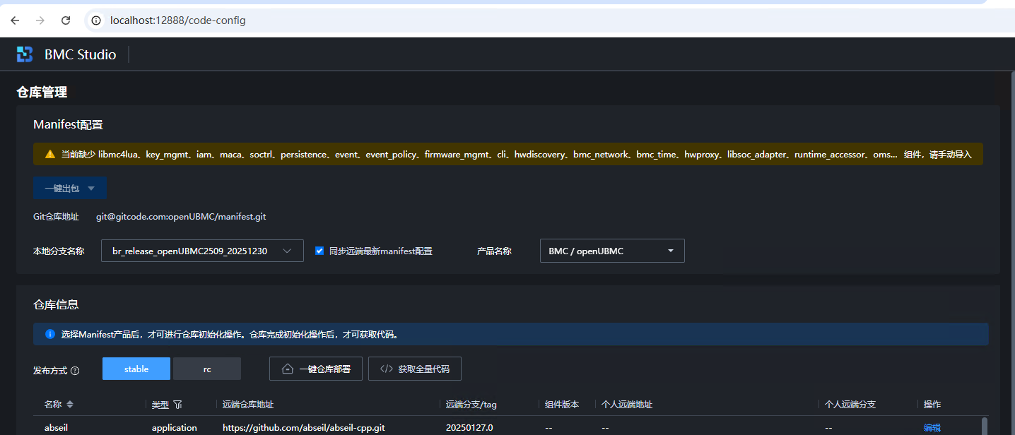Go back using browser back arrow
The image size is (1015, 435).
15,20
